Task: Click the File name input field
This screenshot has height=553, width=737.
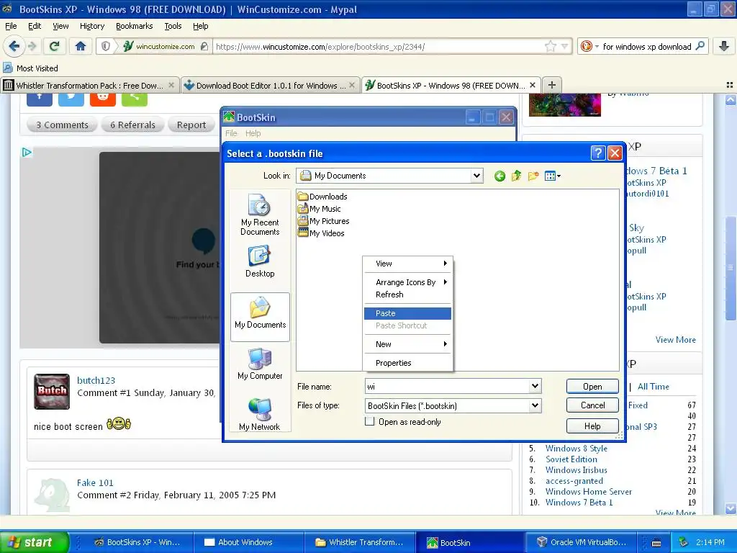Action: click(x=447, y=387)
